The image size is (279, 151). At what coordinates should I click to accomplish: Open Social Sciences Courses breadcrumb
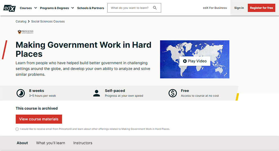point(48,21)
